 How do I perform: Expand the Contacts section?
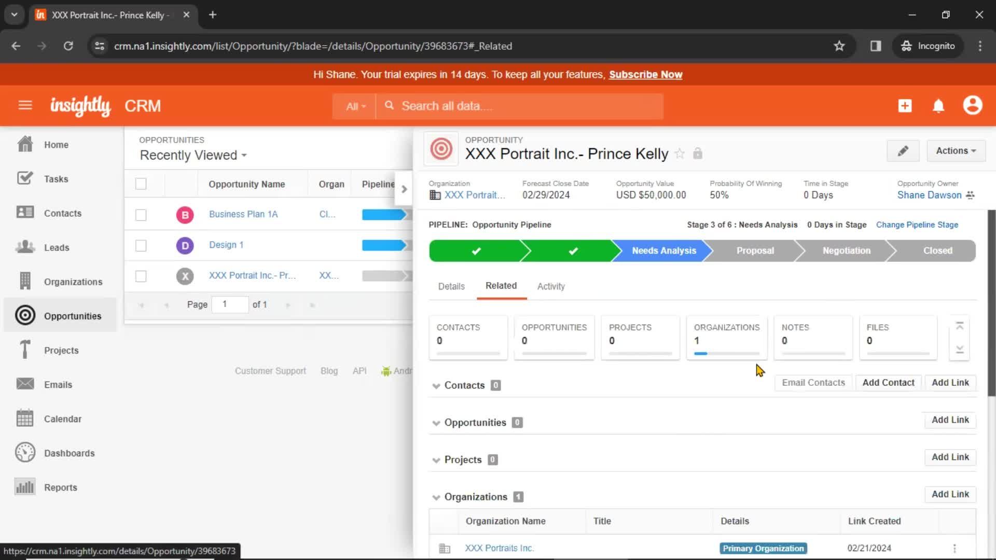[437, 385]
